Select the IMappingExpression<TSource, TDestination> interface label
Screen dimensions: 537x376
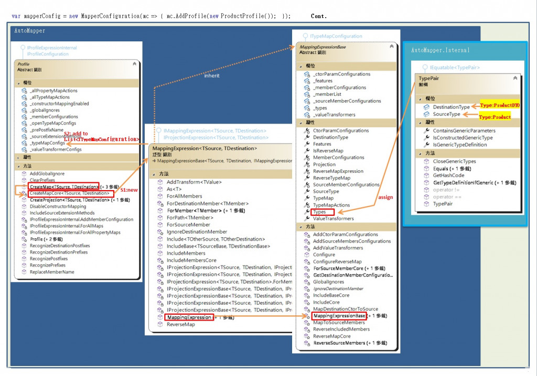point(214,131)
